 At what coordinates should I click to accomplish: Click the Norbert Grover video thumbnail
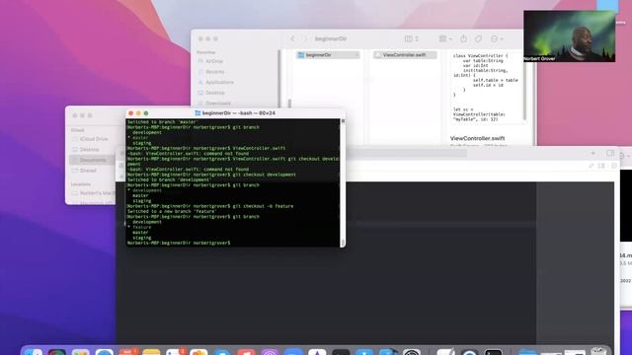click(569, 36)
